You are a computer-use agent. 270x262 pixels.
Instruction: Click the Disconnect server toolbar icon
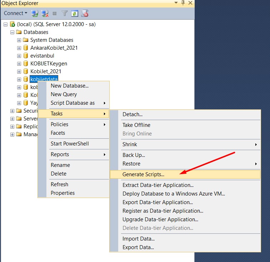[45, 13]
